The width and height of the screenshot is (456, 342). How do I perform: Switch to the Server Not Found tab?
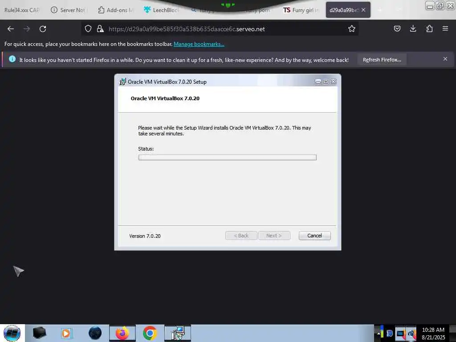click(69, 10)
